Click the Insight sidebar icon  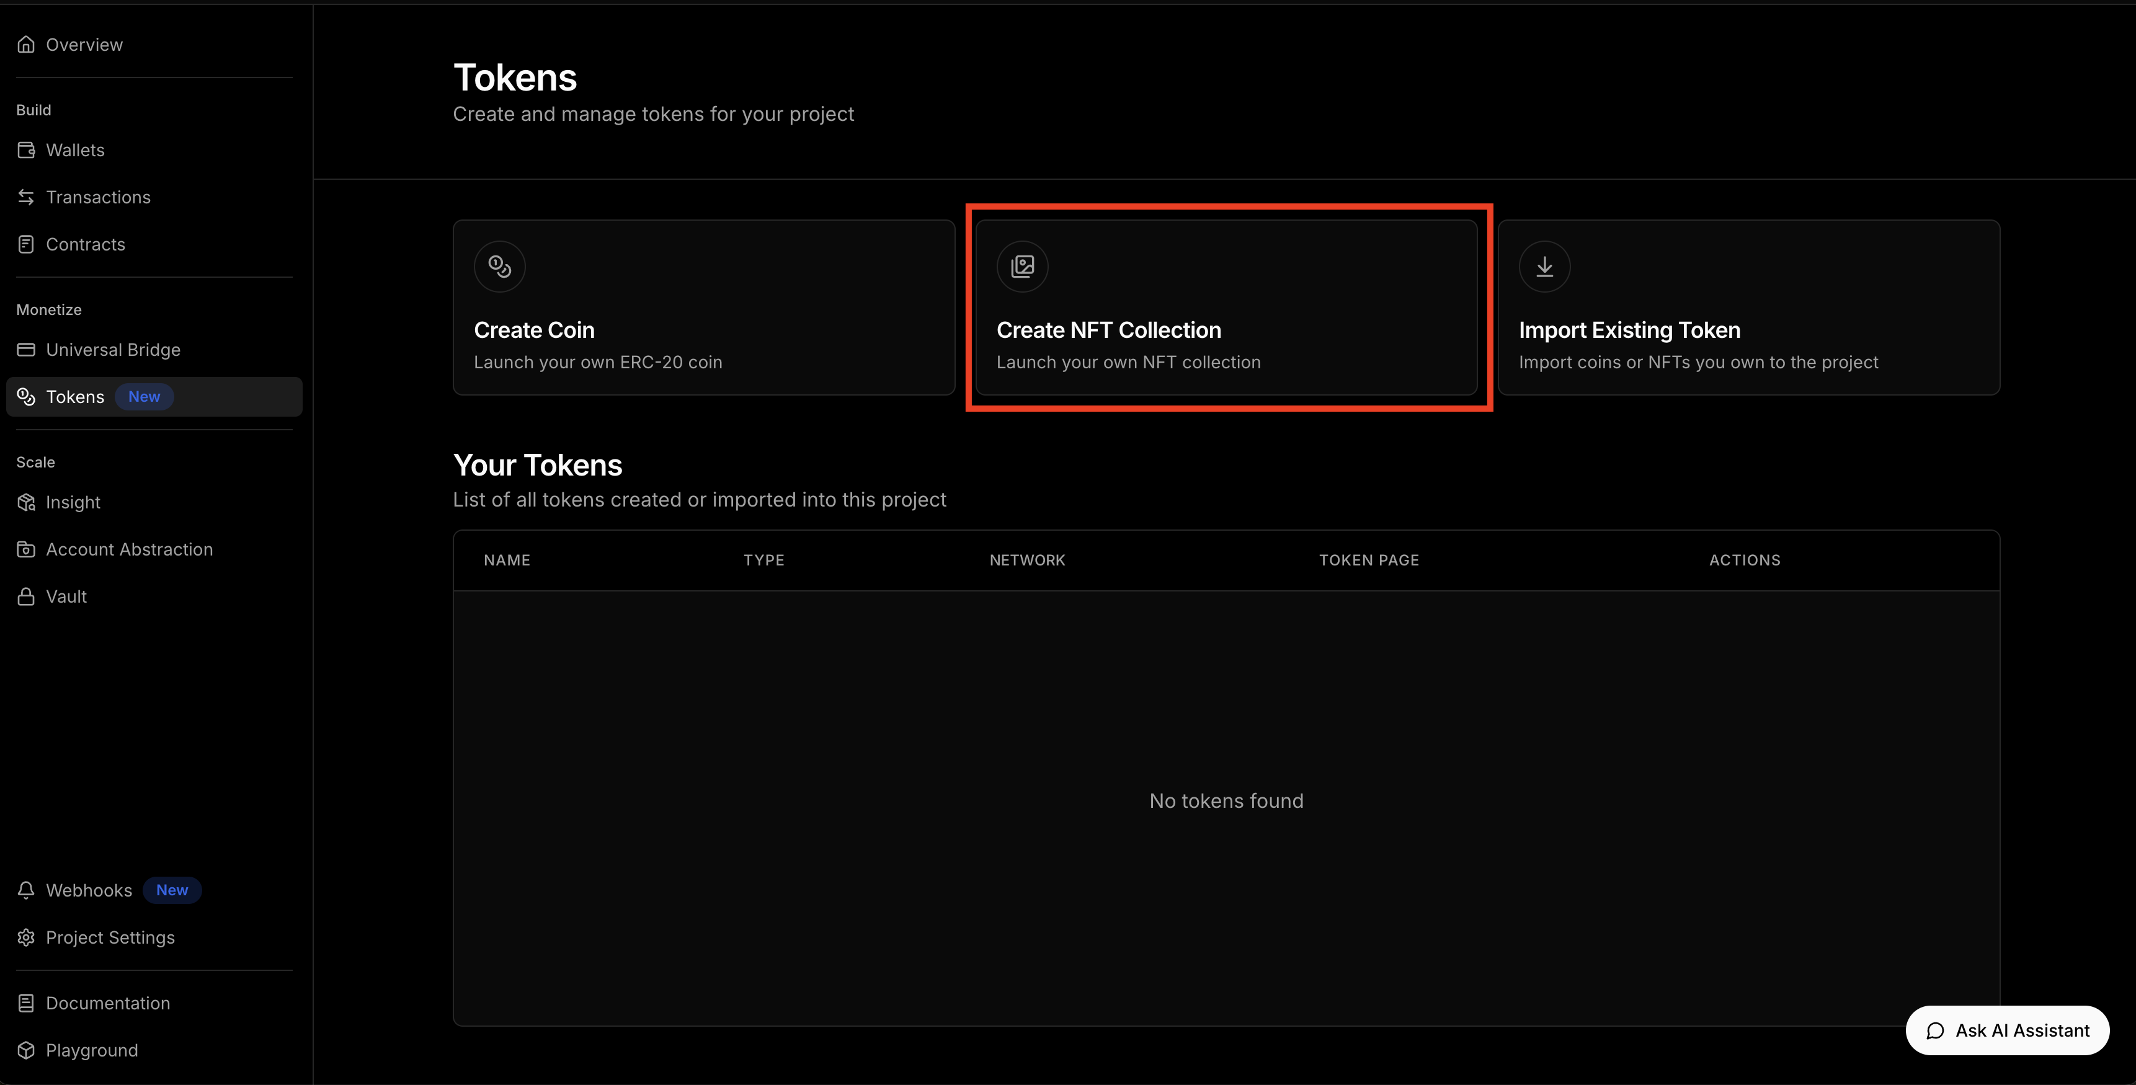click(25, 502)
